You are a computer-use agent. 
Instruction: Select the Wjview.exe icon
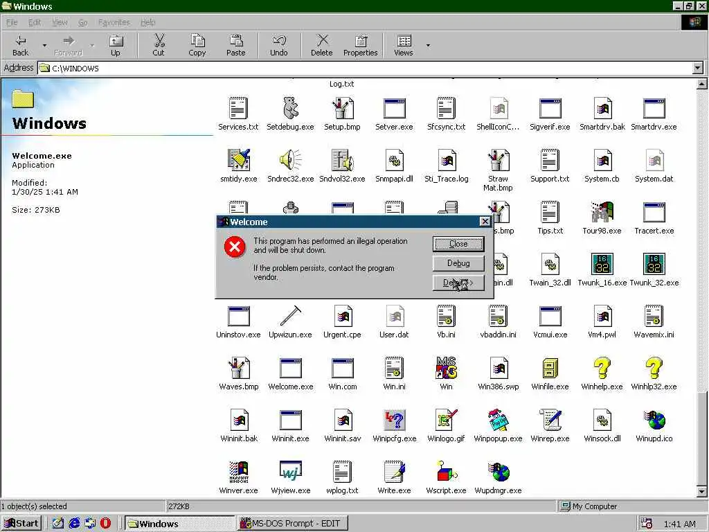pyautogui.click(x=291, y=471)
